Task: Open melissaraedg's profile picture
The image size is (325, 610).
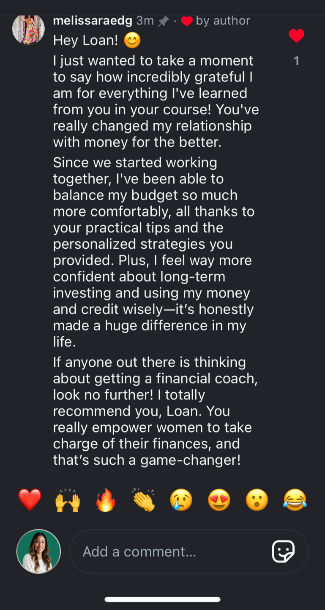Action: pyautogui.click(x=28, y=29)
